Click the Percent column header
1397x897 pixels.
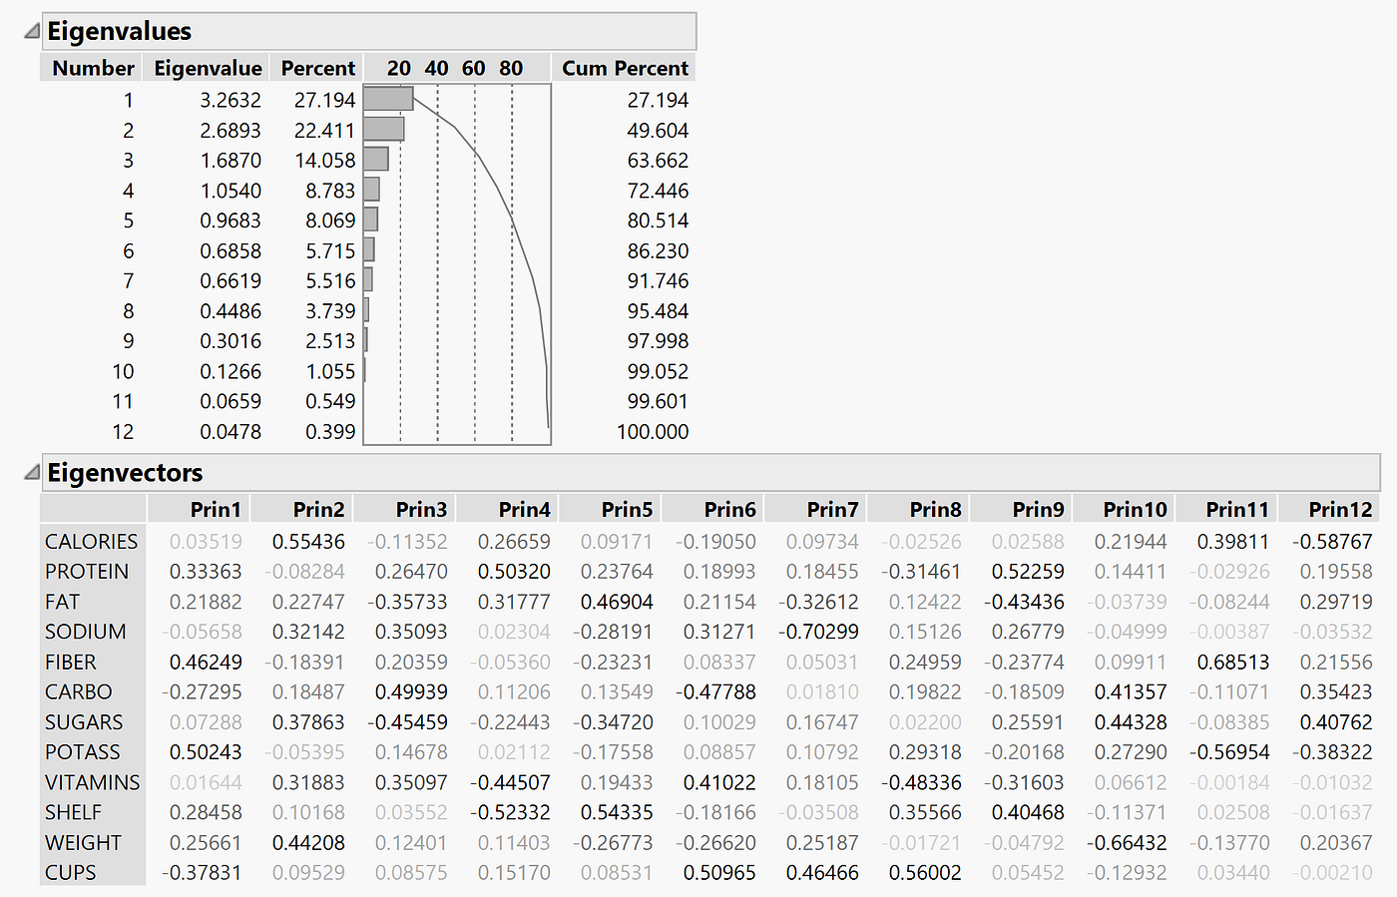point(317,67)
